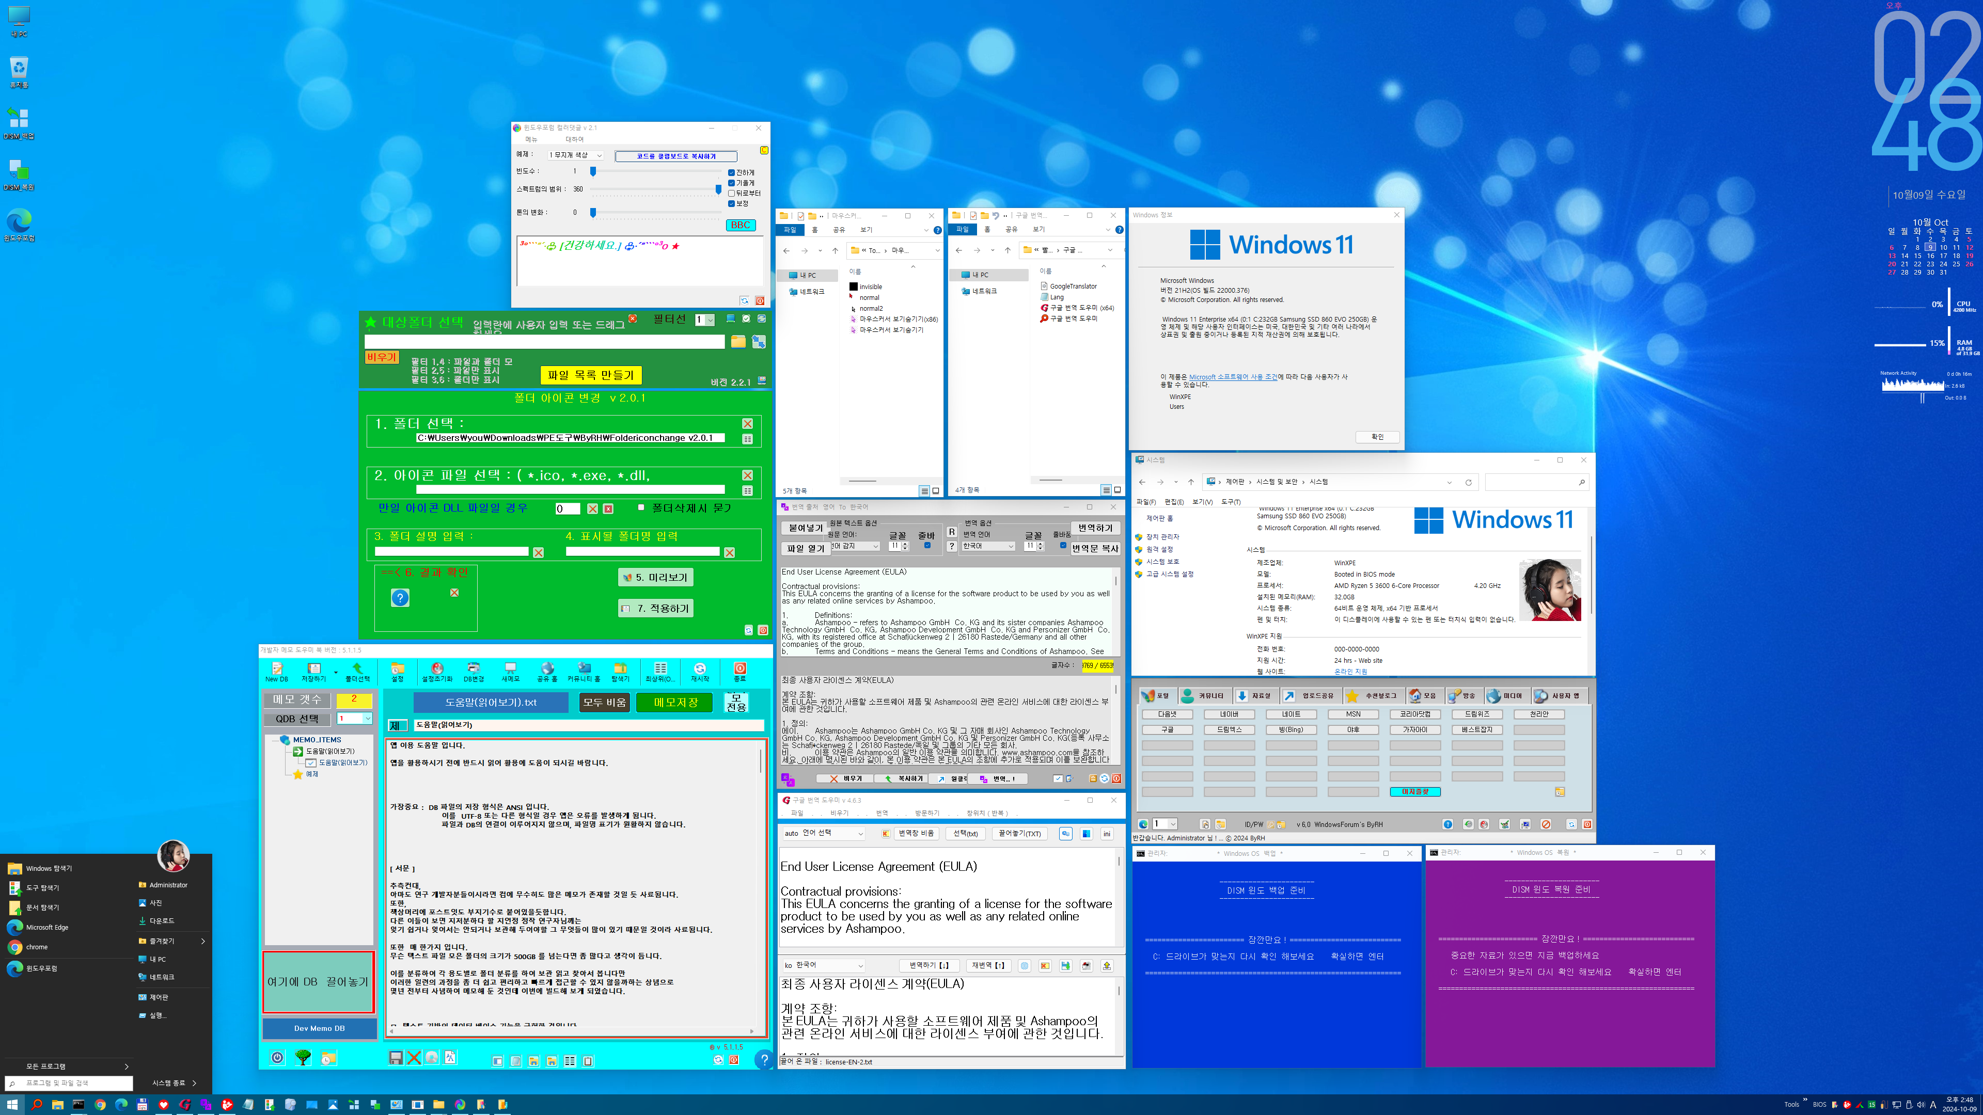Open DISM_백업 desktop icon
1983x1115 pixels.
pos(19,123)
